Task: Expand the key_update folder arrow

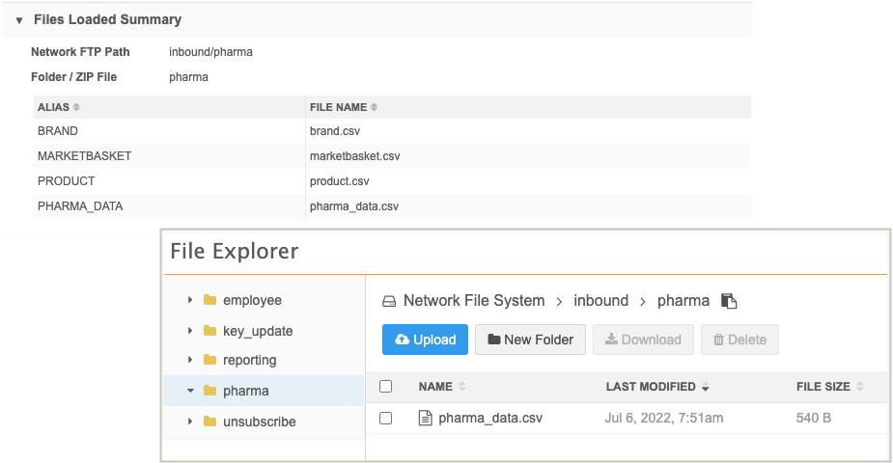Action: [190, 331]
